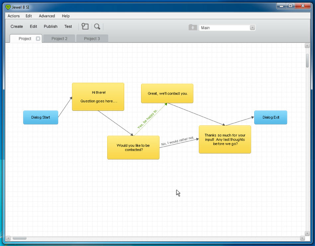Open the Help menu
315x246 pixels.
66,16
